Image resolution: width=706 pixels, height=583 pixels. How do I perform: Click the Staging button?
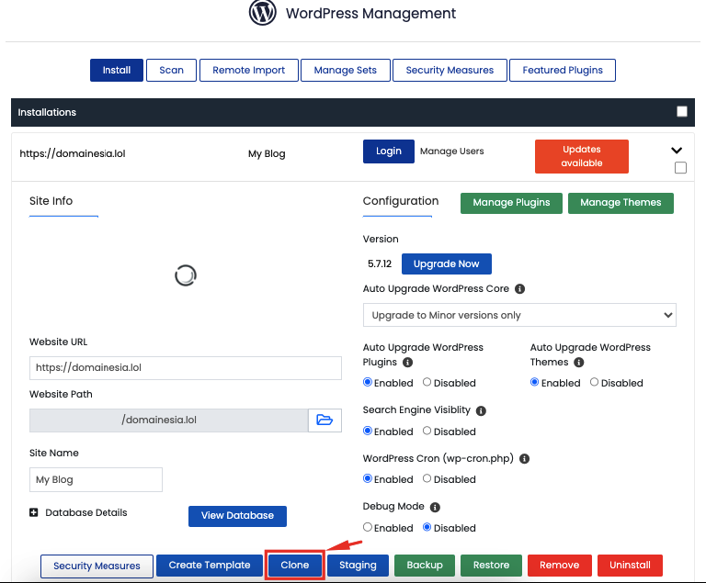click(358, 566)
